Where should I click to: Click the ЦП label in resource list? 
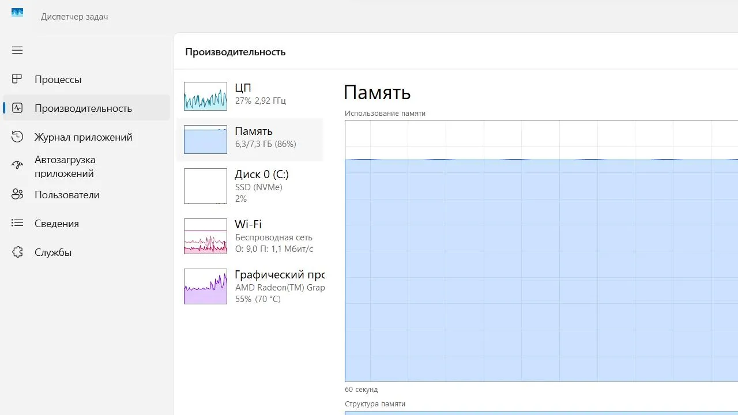point(243,88)
